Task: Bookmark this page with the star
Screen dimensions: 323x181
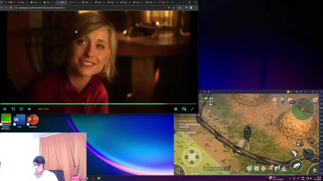Action: point(173,8)
